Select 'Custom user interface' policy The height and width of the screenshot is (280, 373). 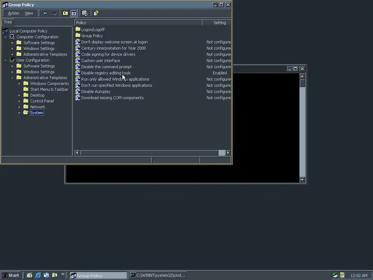tap(101, 61)
